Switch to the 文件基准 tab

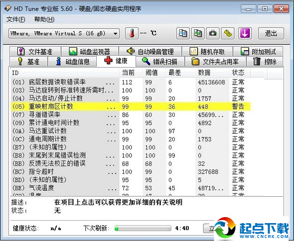point(35,51)
